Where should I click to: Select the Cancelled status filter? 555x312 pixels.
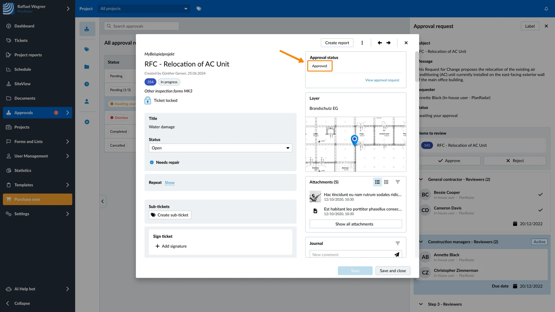pos(118,145)
